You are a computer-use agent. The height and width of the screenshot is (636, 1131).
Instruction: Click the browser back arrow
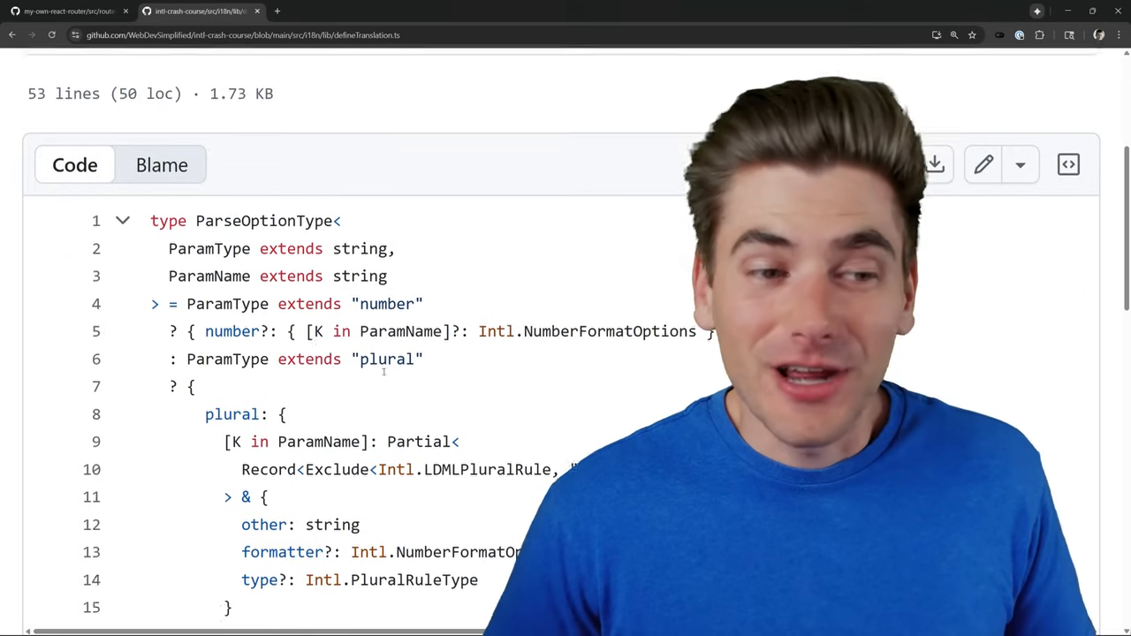(12, 35)
